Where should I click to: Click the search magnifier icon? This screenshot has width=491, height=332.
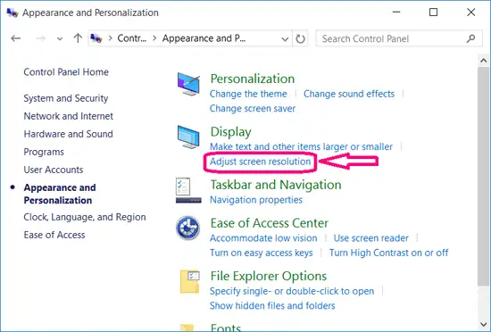click(x=470, y=38)
